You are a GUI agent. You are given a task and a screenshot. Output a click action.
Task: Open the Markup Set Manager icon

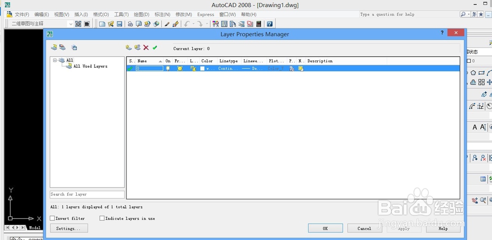(250, 24)
